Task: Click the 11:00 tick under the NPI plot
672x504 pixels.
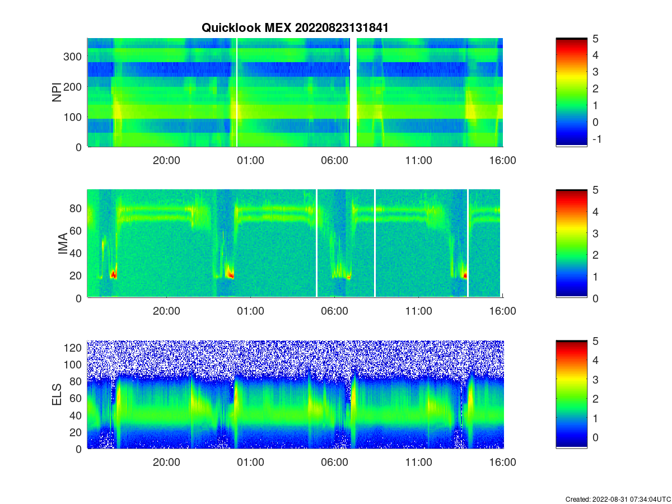Action: [418, 160]
